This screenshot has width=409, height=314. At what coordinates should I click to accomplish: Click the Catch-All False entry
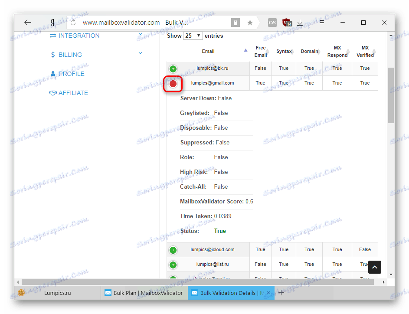[204, 187]
